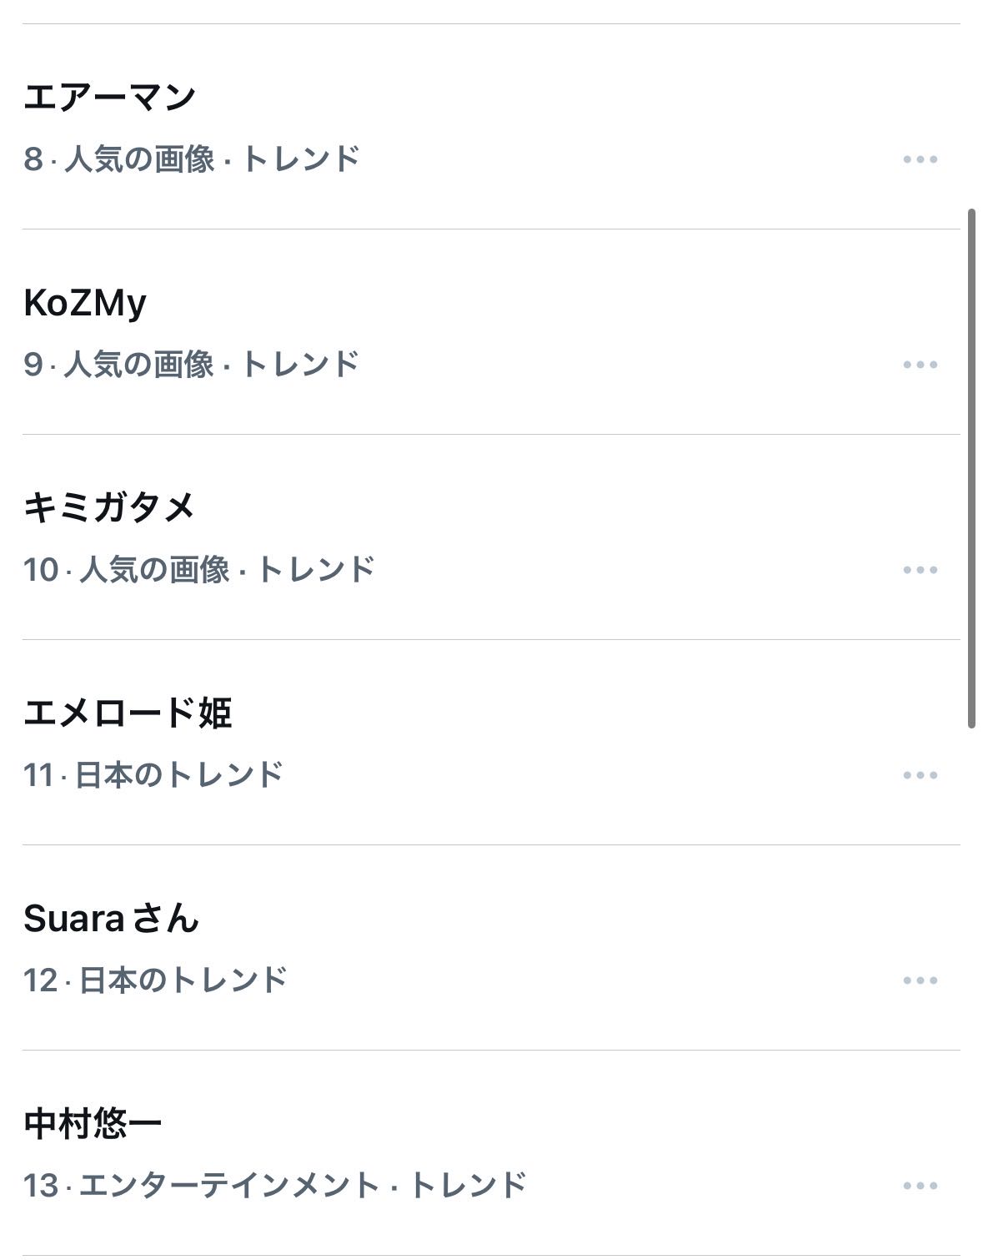Open more options for エアーマン trend
This screenshot has width=983, height=1260.
click(920, 159)
